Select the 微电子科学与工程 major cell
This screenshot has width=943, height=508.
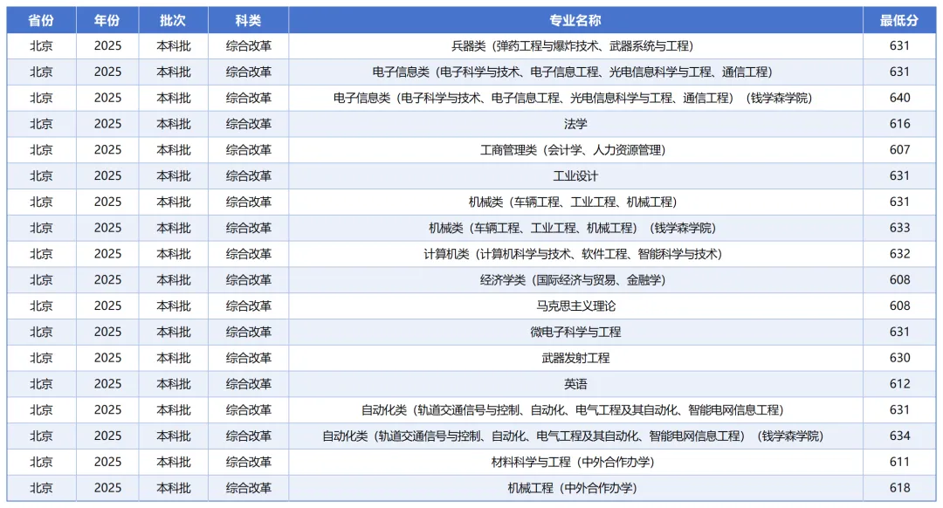[575, 332]
